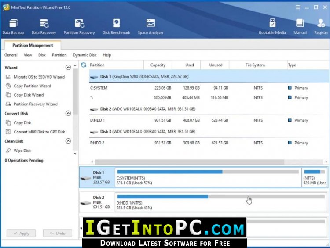Viewport: 330px width, 248px height.
Task: Select the E:HDD 2 partition row
Action: coord(209,143)
